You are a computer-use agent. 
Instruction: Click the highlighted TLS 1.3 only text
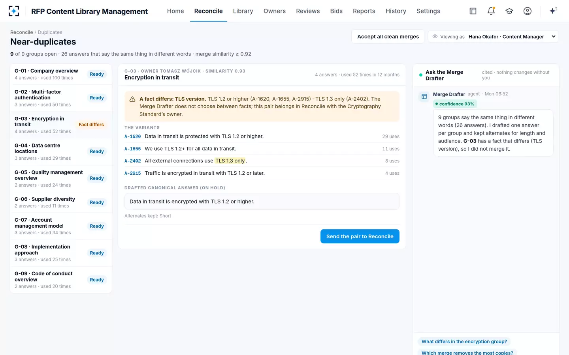point(230,161)
